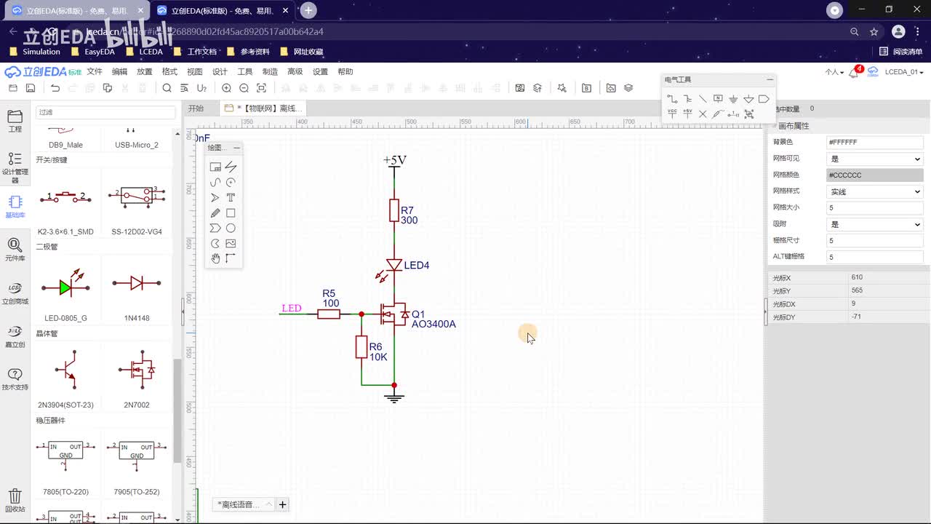Open the 设计 menu

pos(220,72)
